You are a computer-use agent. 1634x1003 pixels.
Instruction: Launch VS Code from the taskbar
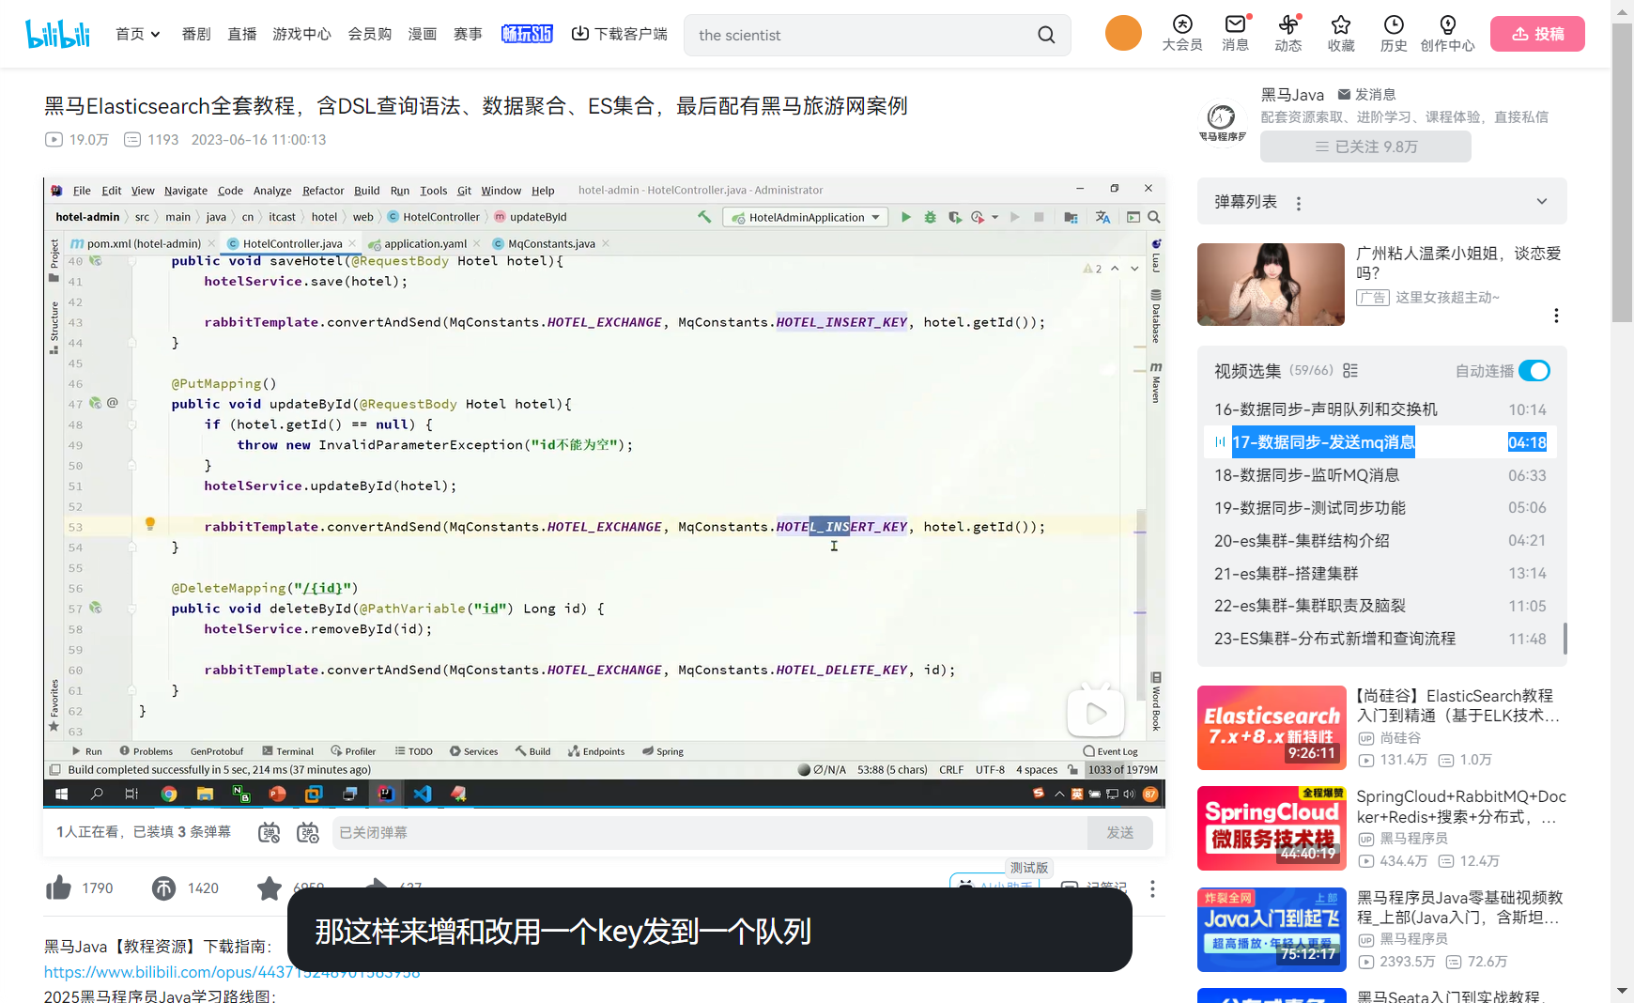[x=422, y=794]
